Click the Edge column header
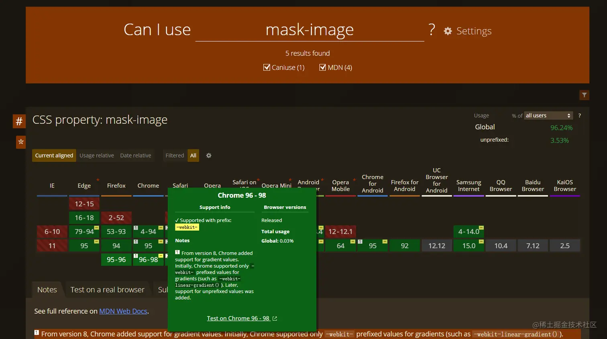This screenshot has height=339, width=607. tap(84, 186)
